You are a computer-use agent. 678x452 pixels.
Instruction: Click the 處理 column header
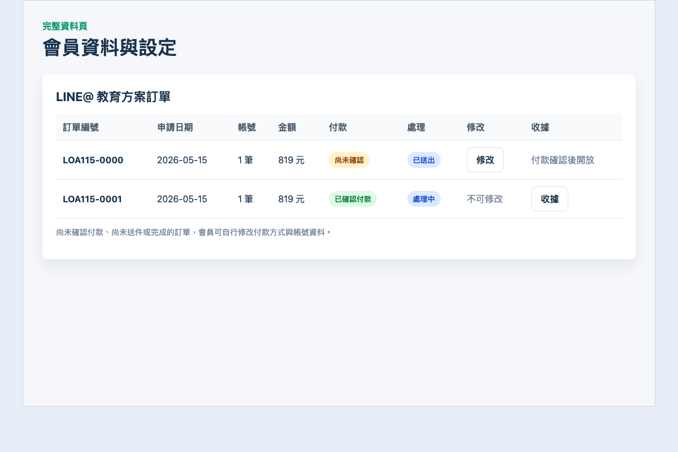pos(416,127)
